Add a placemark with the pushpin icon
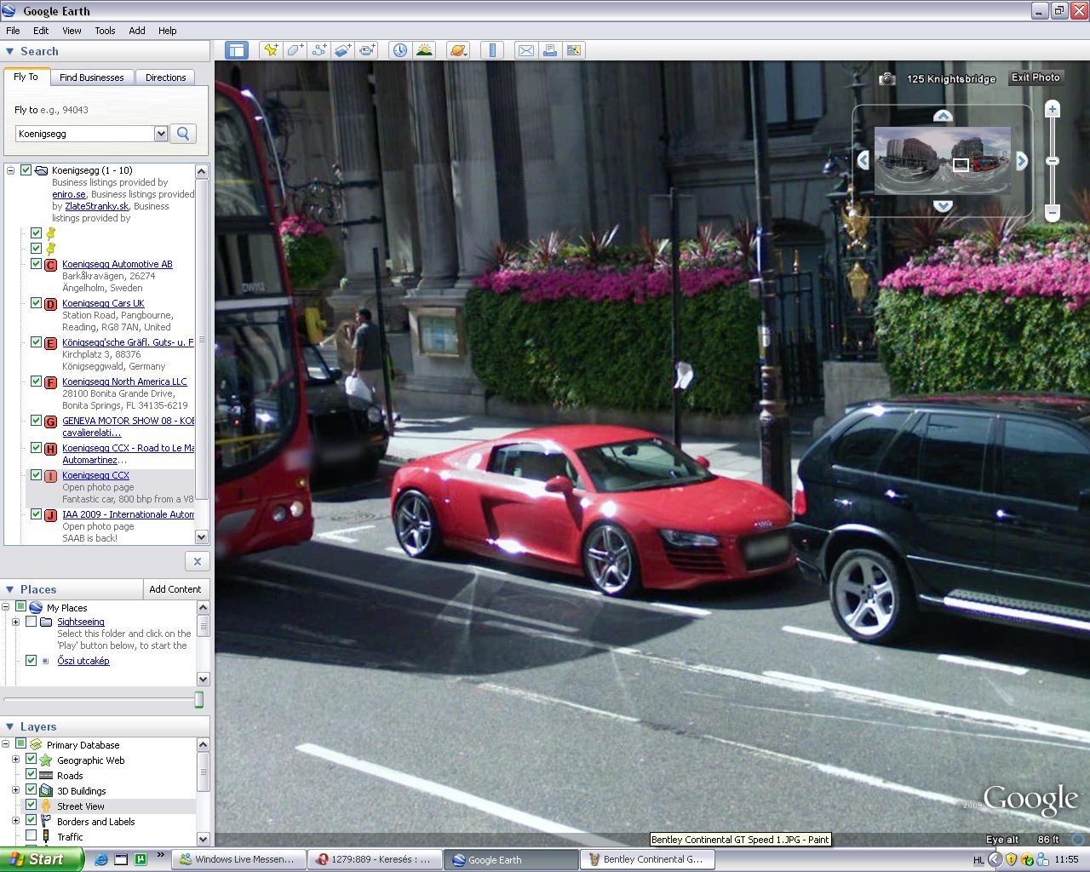 pyautogui.click(x=271, y=50)
